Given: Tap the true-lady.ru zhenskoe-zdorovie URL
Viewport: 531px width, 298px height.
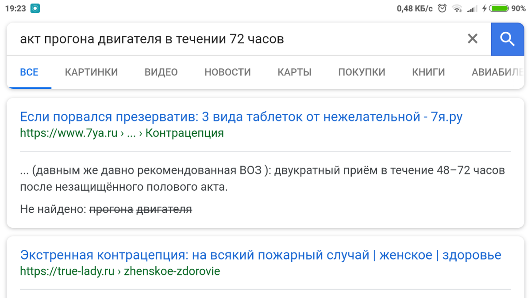Looking at the screenshot, I should point(120,271).
